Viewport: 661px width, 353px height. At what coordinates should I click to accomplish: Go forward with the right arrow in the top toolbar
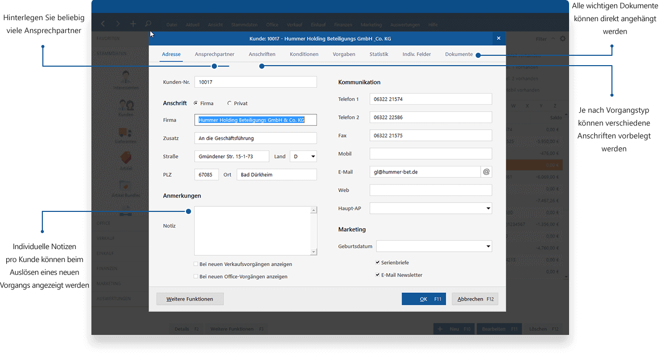click(118, 24)
